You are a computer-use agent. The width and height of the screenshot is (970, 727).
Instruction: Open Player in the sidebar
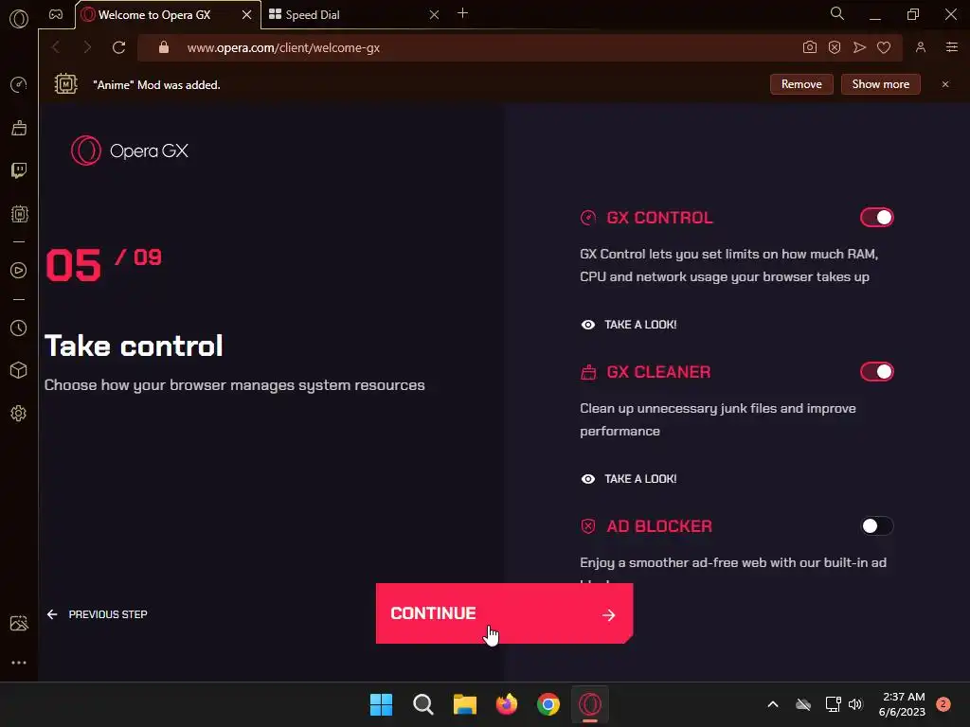pos(19,270)
